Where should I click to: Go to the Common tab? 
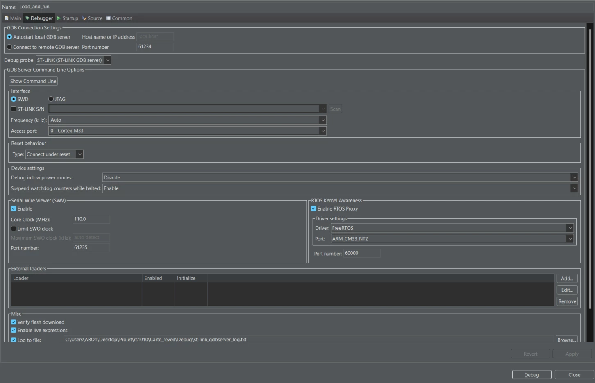coord(119,18)
